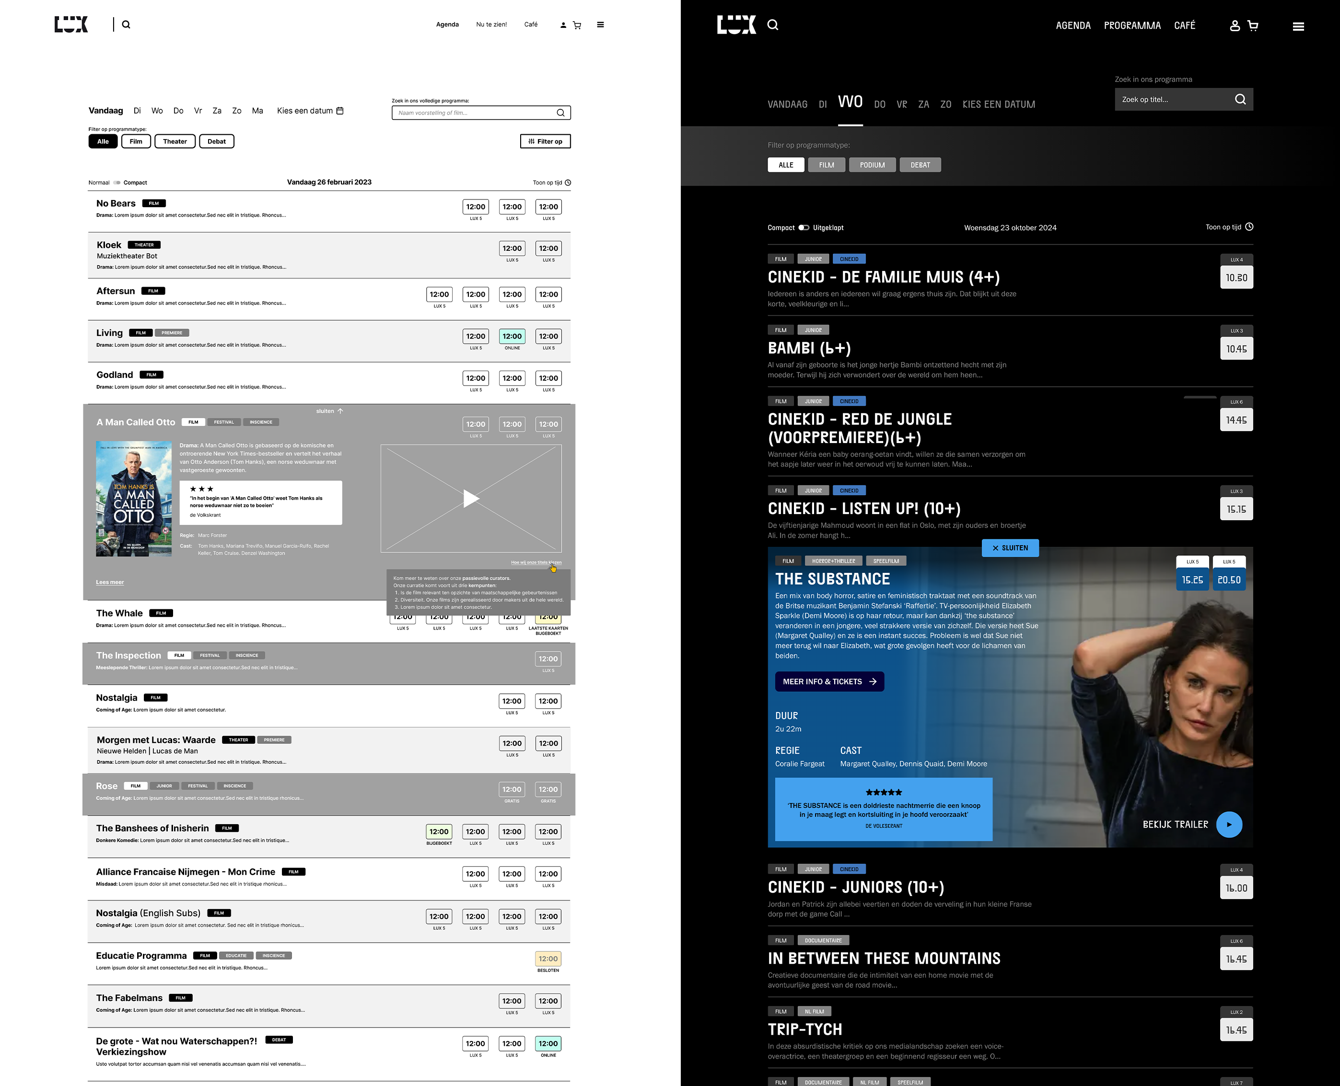Open the hamburger menu in the dark header
1340x1086 pixels.
click(x=1299, y=26)
